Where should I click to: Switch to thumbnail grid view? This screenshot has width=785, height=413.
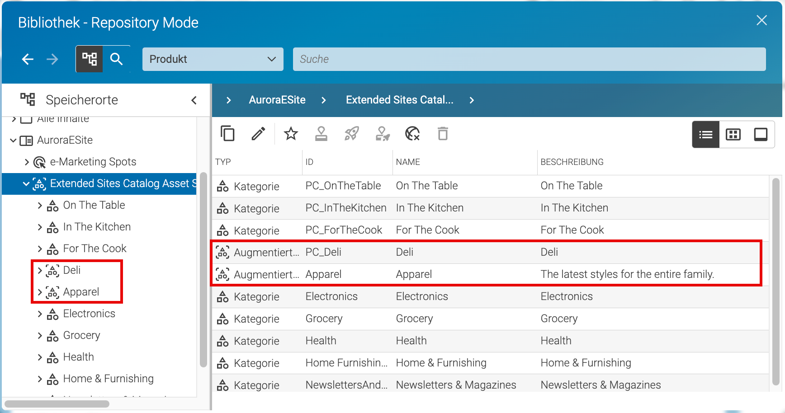[733, 134]
